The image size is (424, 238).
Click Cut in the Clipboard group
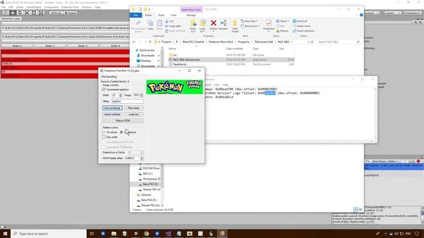[x=170, y=21]
